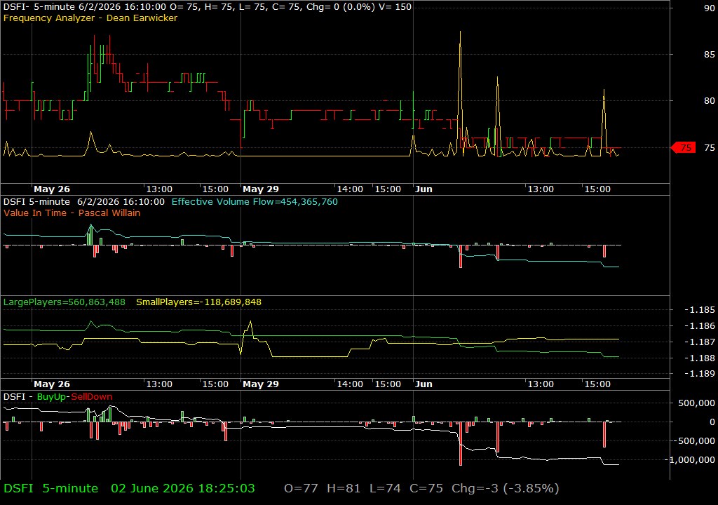Click the 14:00 label in top time axis

point(350,189)
